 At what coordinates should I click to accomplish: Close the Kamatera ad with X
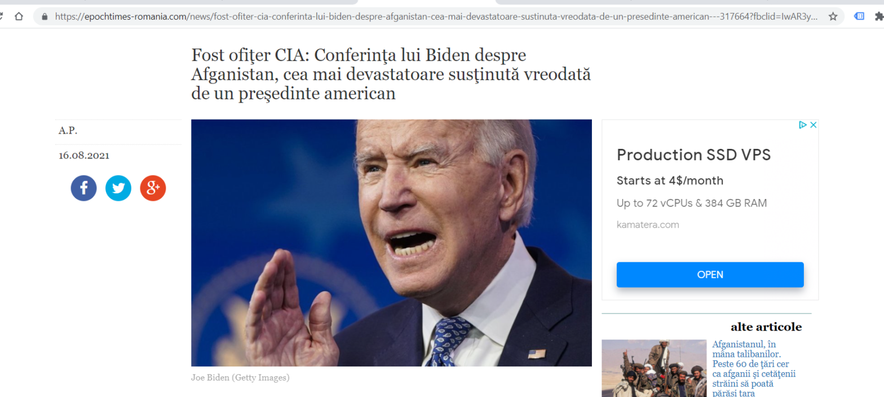click(814, 125)
